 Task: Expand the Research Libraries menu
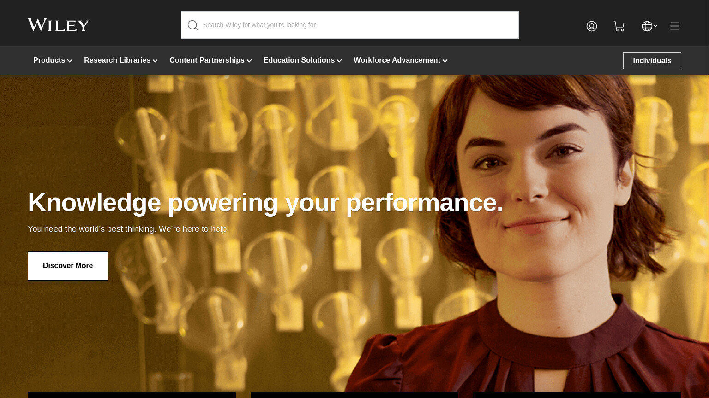point(121,60)
